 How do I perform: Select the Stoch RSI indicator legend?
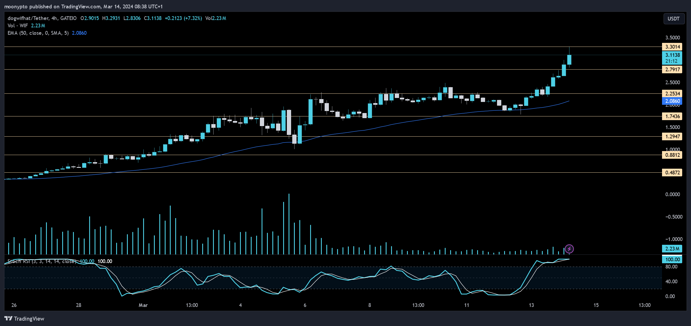[41, 261]
